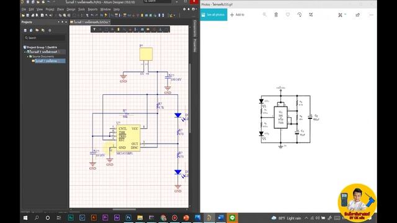This screenshot has width=397, height=223.
Task: Open the Components side panel tab
Action: [x=195, y=28]
